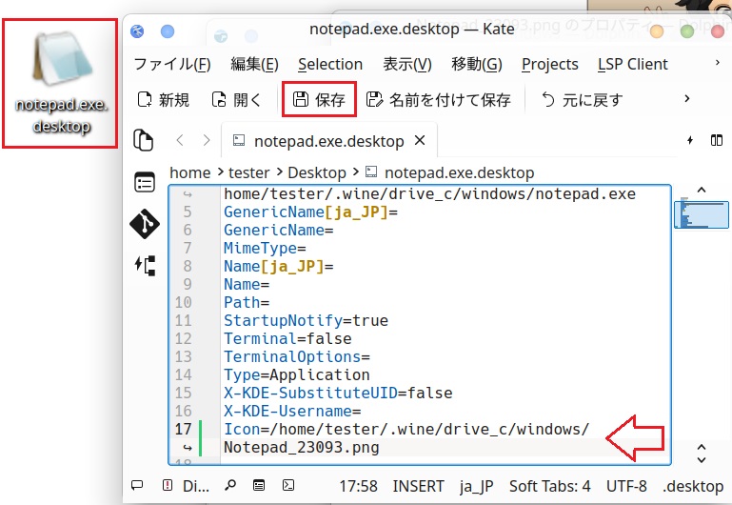Open the Git panel icon in sidebar

pos(144,223)
